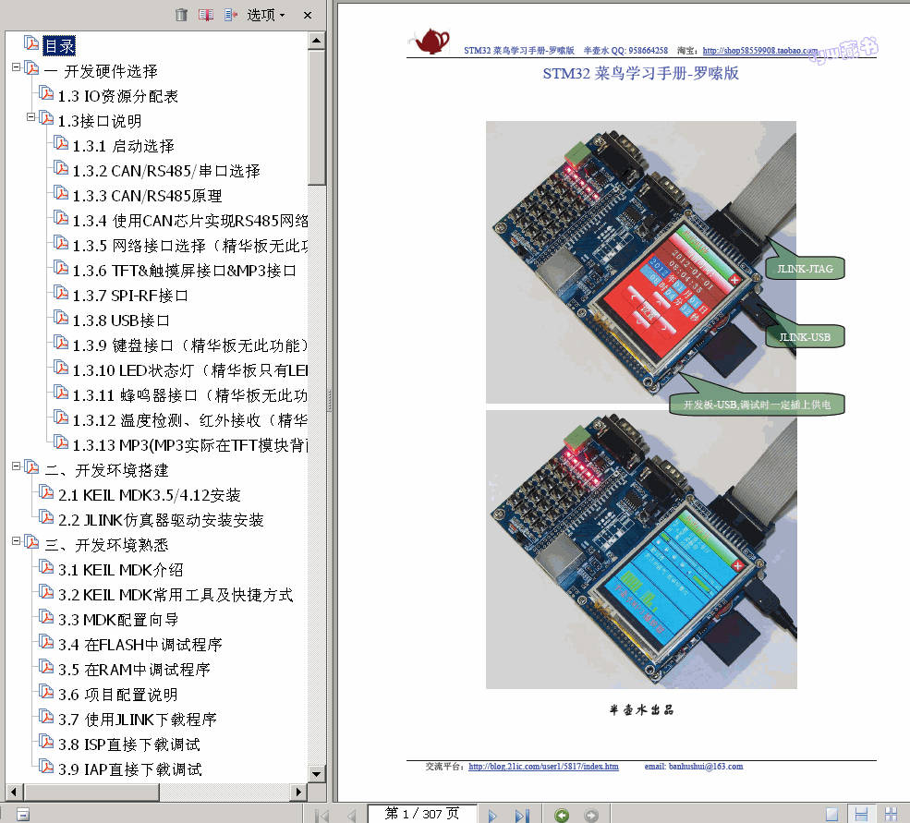The image size is (910, 823).
Task: Collapse the 一 开发硬件选择 section
Action: pyautogui.click(x=17, y=67)
